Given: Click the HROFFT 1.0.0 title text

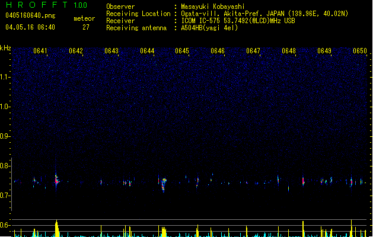Looking at the screenshot, I should click(46, 5).
